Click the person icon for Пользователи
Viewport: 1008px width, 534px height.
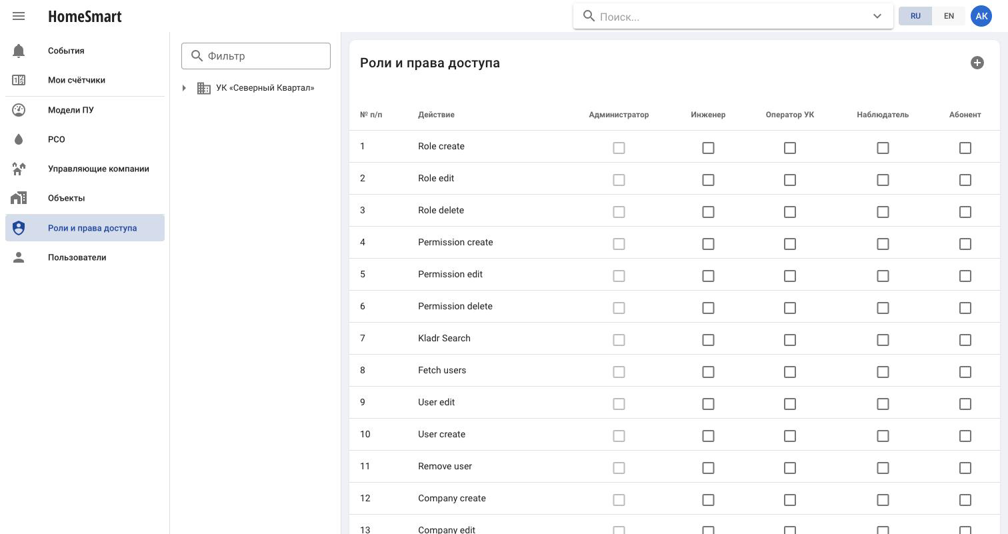point(19,257)
